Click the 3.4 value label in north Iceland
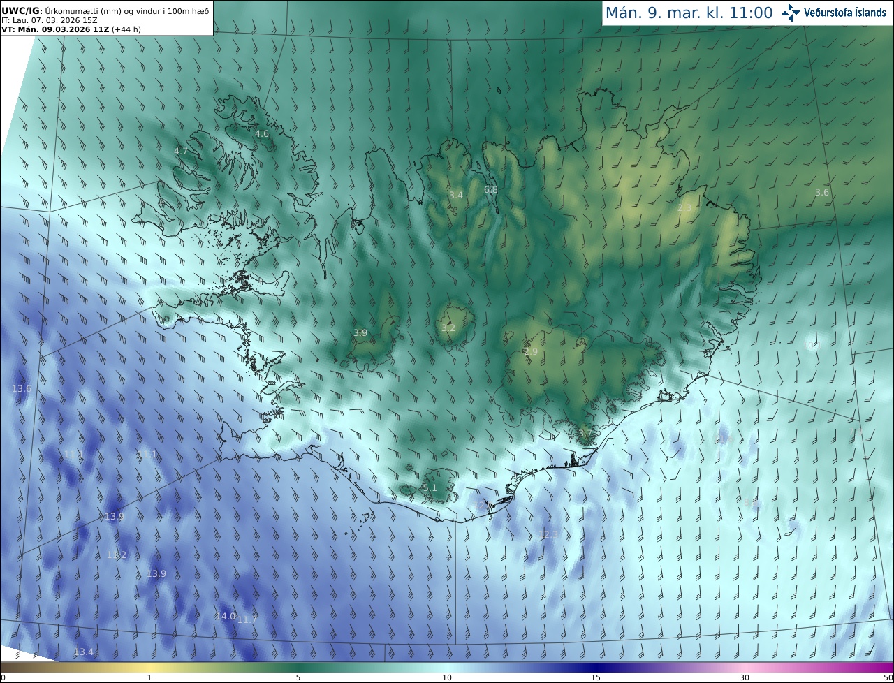894x683 pixels. (x=456, y=196)
